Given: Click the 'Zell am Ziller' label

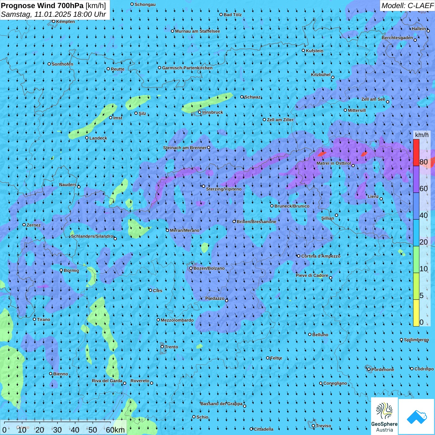Looking at the screenshot, I should coord(280,120).
